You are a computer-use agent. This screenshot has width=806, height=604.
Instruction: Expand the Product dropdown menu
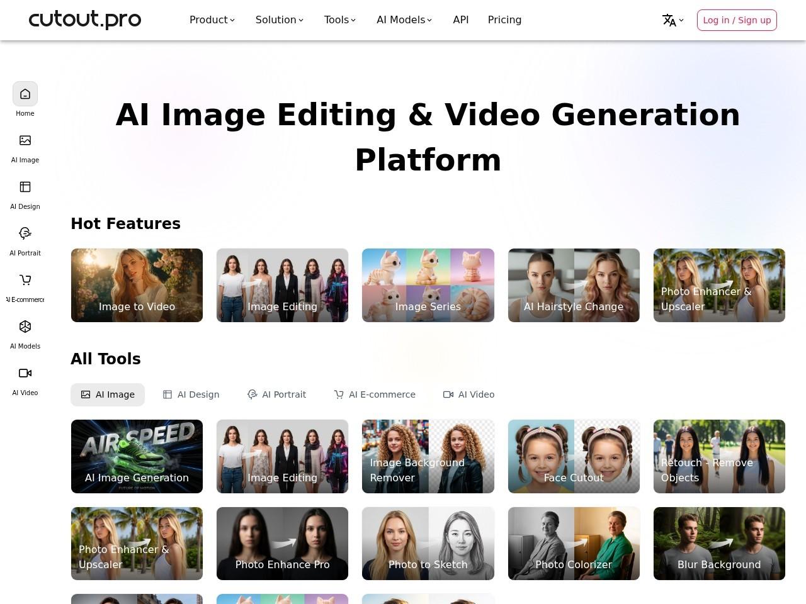[212, 20]
